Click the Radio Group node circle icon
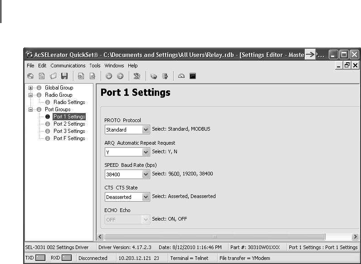 (x=39, y=95)
